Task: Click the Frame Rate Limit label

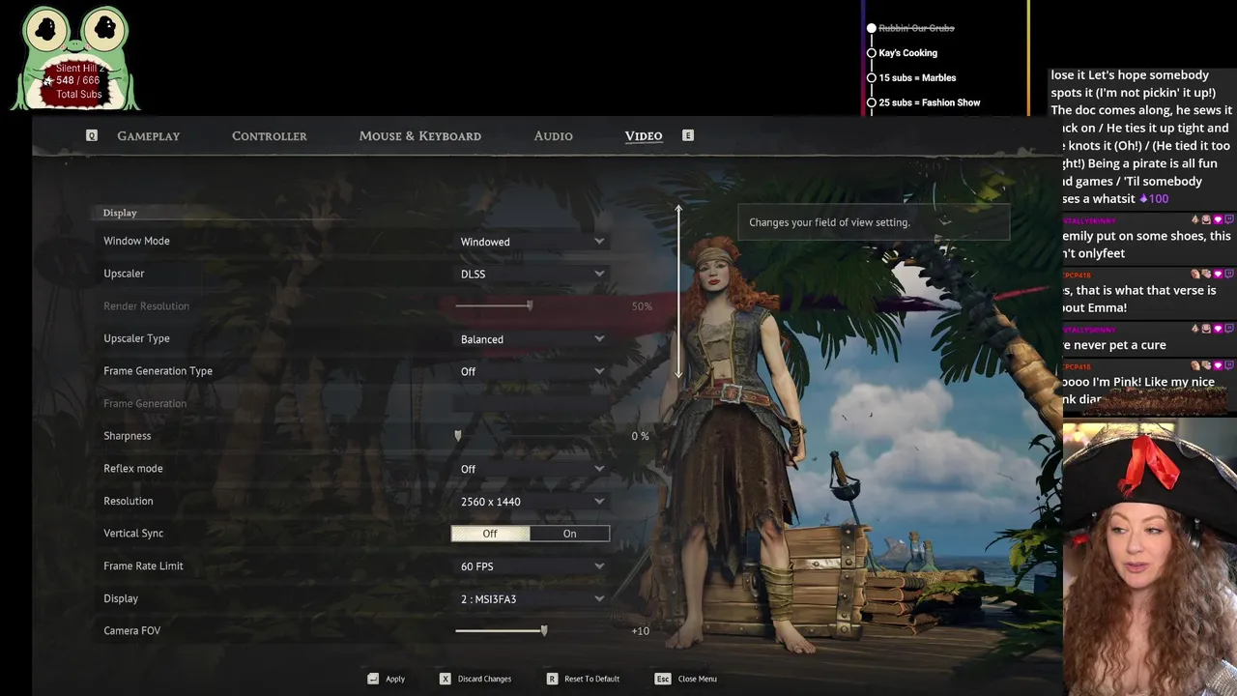Action: click(143, 565)
